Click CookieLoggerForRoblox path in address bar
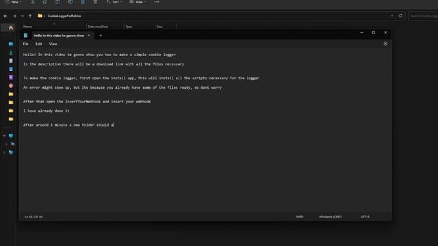Screen dimensions: 438x246 pos(64,16)
